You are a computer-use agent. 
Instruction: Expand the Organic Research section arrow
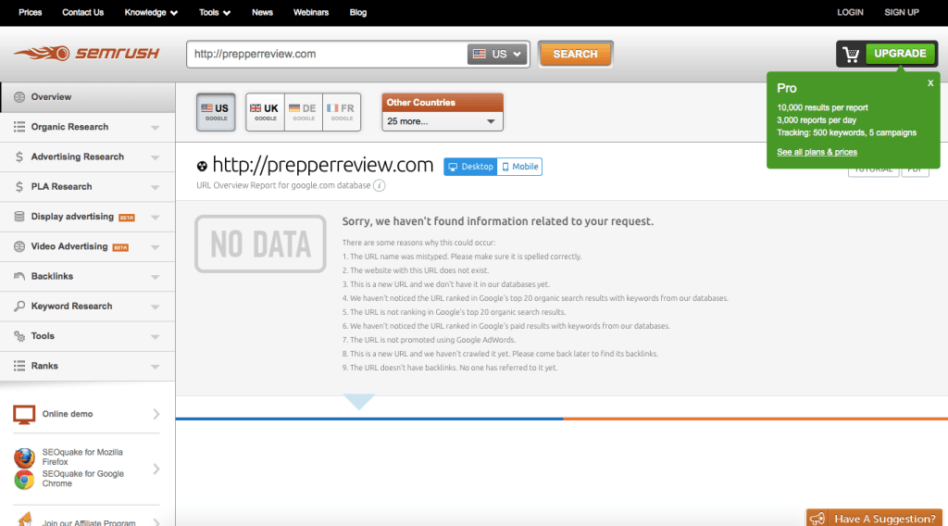[x=156, y=128]
